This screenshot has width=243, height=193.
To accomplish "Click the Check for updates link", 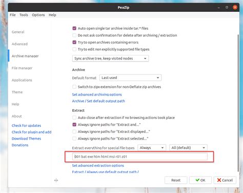I will [x=26, y=125].
